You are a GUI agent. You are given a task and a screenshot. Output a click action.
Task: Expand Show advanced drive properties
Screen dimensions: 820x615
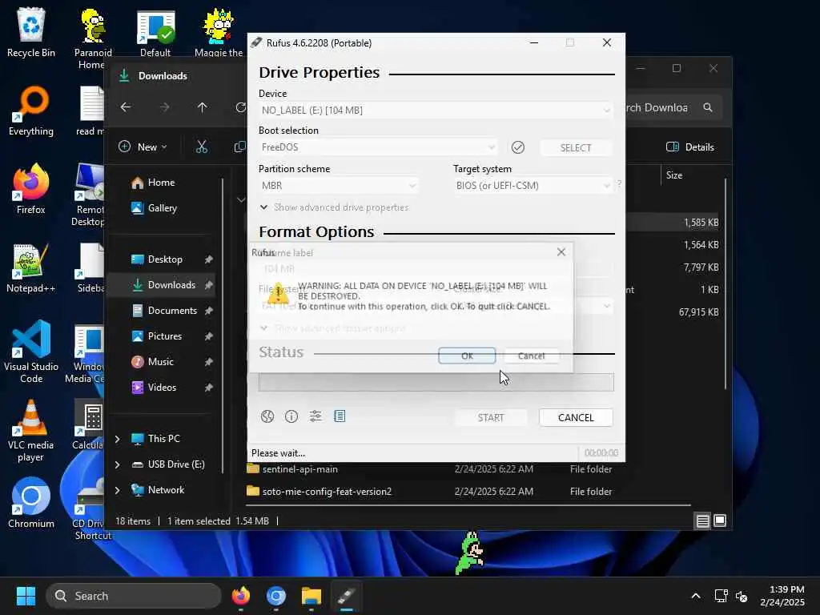click(334, 207)
